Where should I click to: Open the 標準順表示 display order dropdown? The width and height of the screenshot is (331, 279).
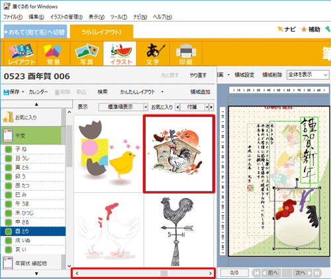click(123, 107)
